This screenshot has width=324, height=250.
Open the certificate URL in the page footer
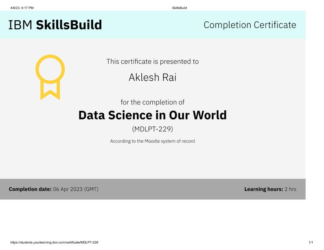[54, 242]
